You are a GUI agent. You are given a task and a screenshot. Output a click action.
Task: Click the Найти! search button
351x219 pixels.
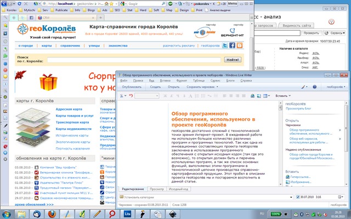pyautogui.click(x=233, y=60)
